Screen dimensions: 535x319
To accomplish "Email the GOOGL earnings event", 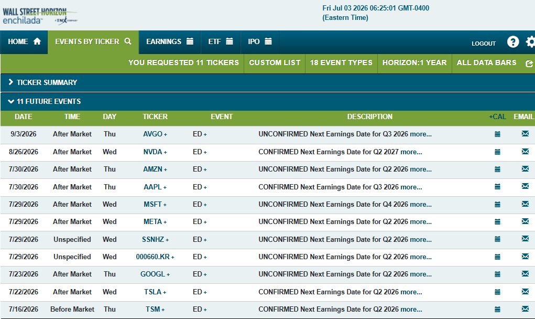I will pyautogui.click(x=525, y=273).
